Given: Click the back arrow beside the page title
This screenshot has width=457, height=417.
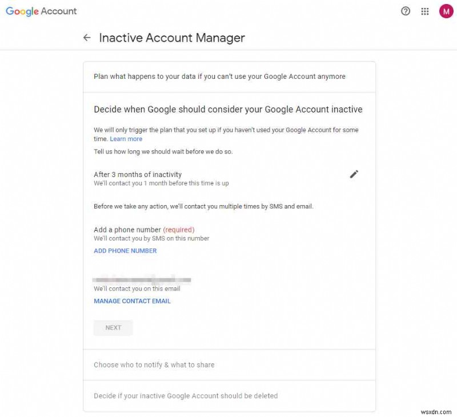Looking at the screenshot, I should pyautogui.click(x=87, y=37).
